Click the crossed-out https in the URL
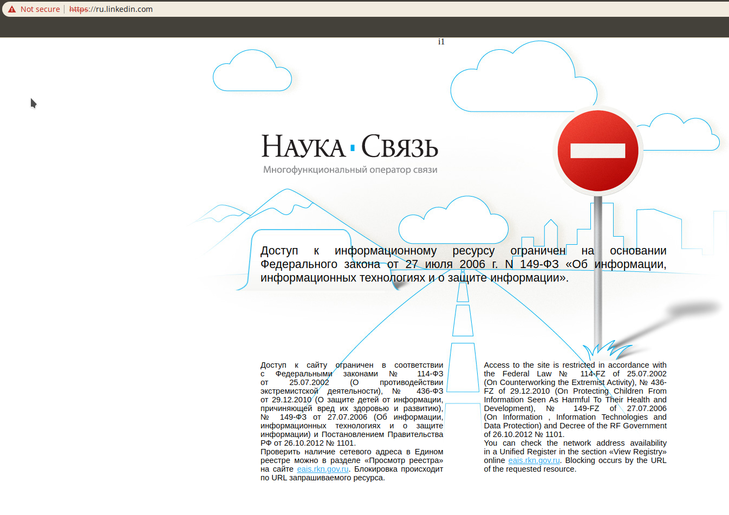Image resolution: width=729 pixels, height=515 pixels. coord(79,9)
